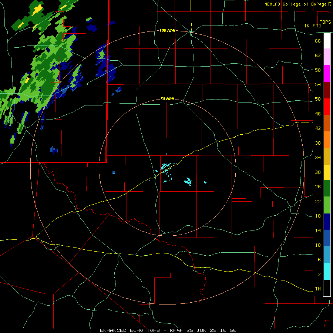Click the "62" legend value

[x=318, y=55]
